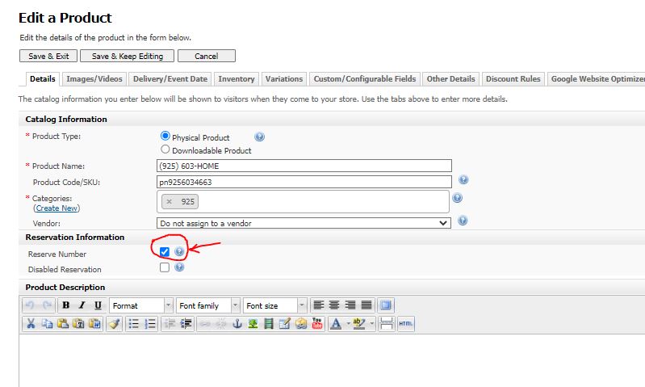
Task: Open highlight color dropdown arrow
Action: (371, 324)
